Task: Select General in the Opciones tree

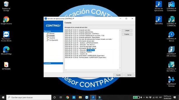Action: (x=52, y=33)
